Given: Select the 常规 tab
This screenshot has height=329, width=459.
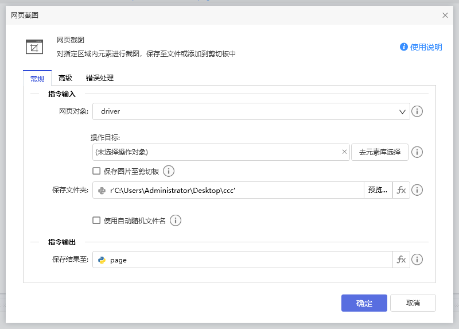Looking at the screenshot, I should point(37,79).
